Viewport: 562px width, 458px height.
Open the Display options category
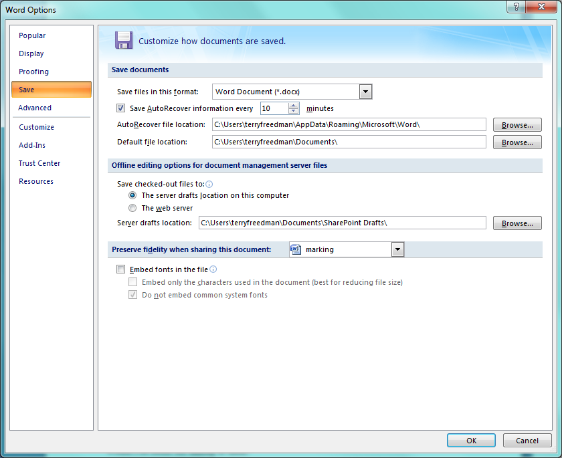tap(31, 53)
